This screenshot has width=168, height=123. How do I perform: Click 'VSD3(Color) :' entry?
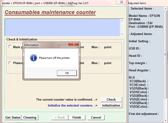pos(139,107)
